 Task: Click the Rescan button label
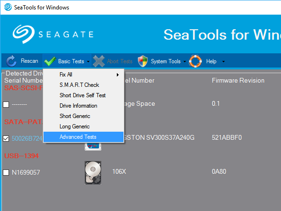[29, 61]
